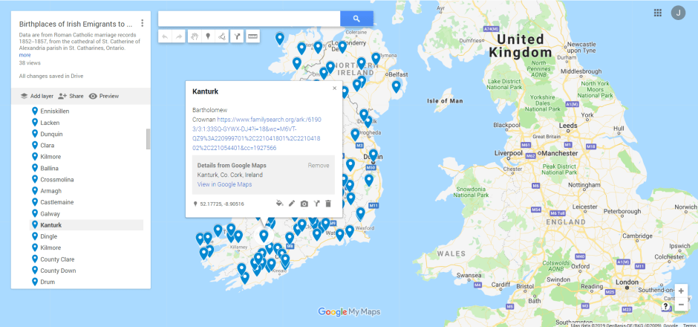Click the blue search button

click(x=356, y=19)
